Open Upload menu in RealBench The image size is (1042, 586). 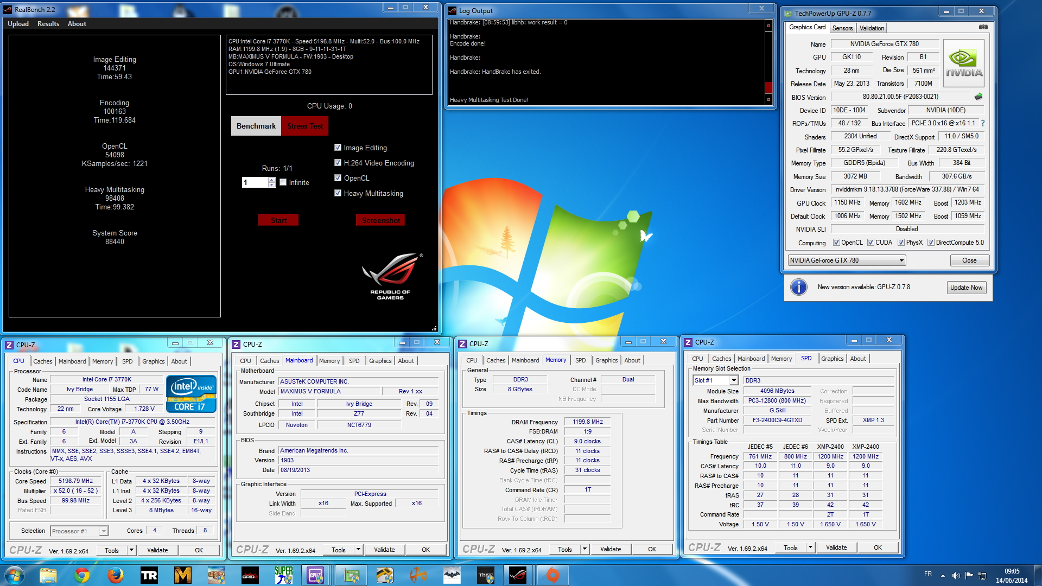tap(18, 24)
